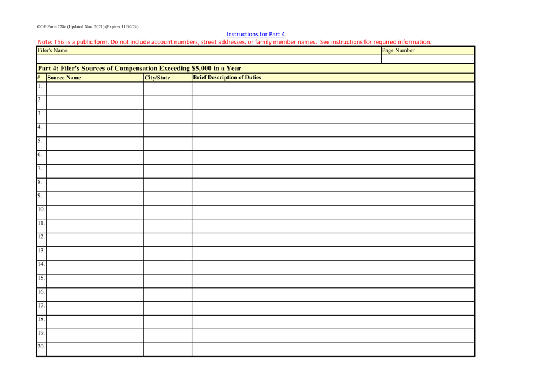Click the City/State field in row 18
Viewport: 547px width, 387px height.
(167, 324)
